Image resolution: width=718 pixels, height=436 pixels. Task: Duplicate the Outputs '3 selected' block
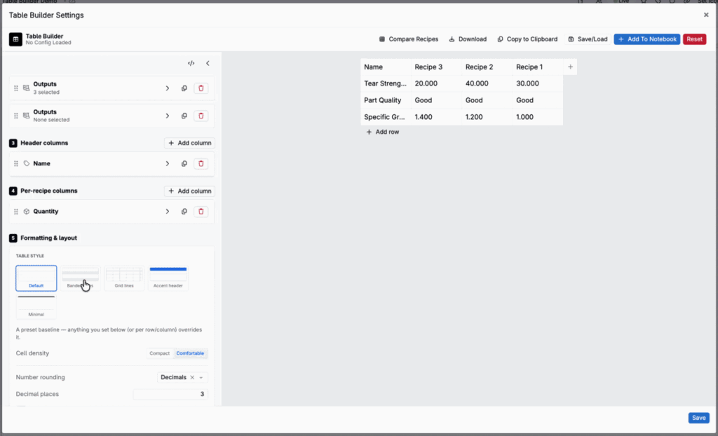coord(184,88)
